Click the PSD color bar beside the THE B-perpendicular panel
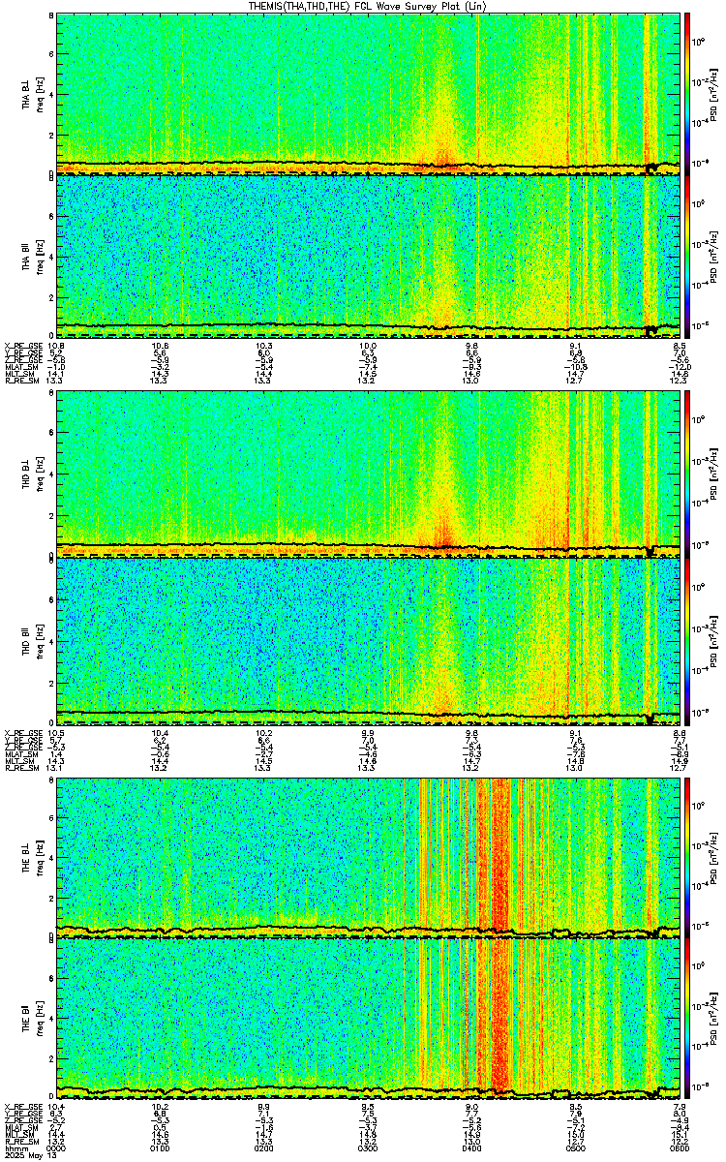Image resolution: width=726 pixels, height=1162 pixels. (687, 857)
